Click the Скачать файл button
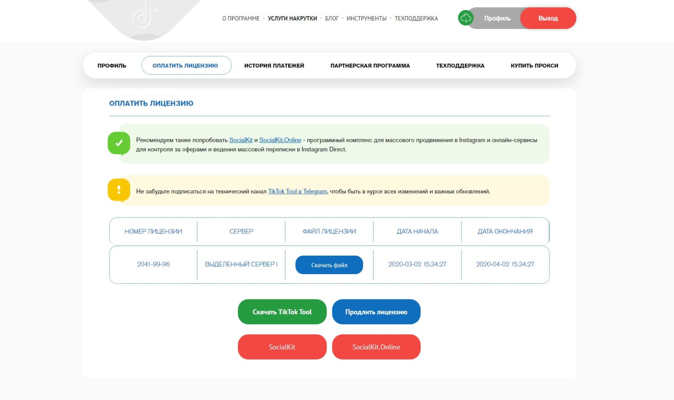 pyautogui.click(x=329, y=265)
